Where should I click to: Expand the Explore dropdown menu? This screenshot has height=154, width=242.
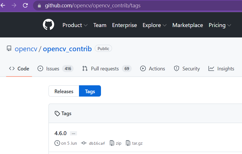click(x=155, y=25)
